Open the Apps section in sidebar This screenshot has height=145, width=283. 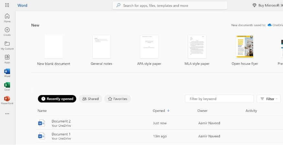[7, 59]
